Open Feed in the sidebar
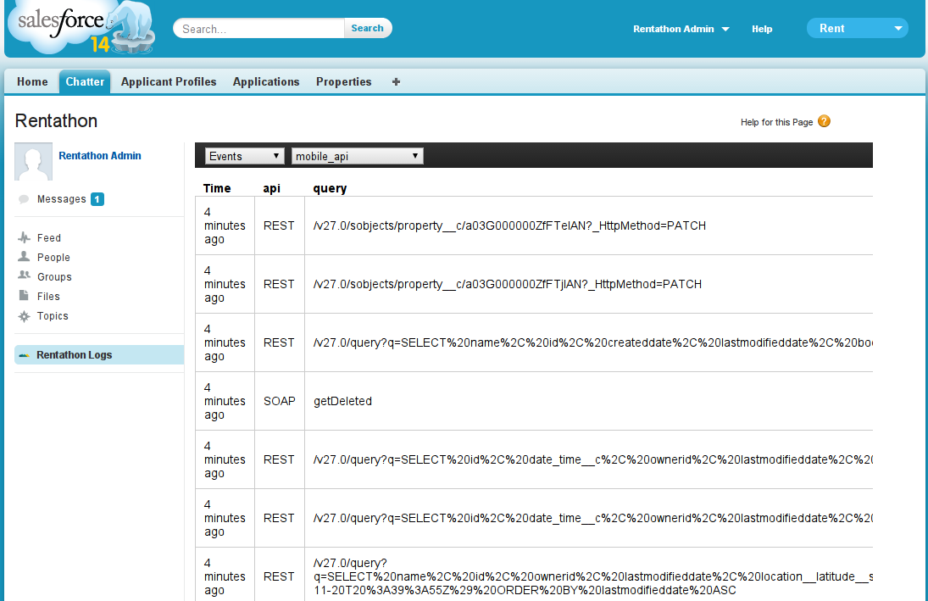 pos(48,238)
